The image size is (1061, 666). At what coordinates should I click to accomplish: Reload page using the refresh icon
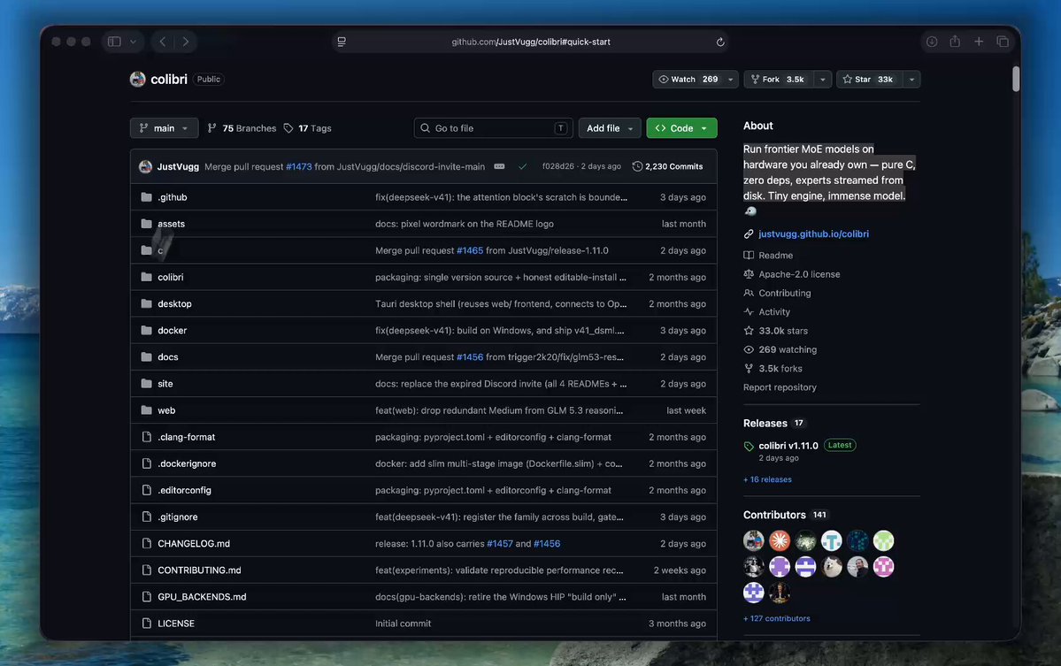720,42
